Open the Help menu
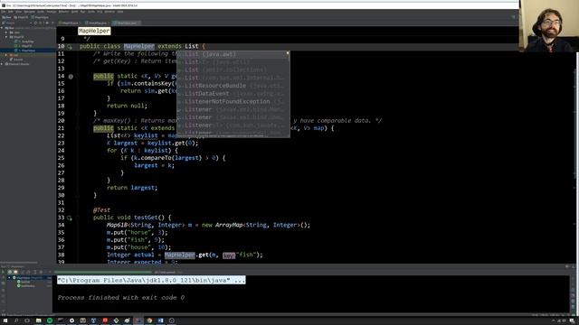This screenshot has width=579, height=325. (x=120, y=12)
